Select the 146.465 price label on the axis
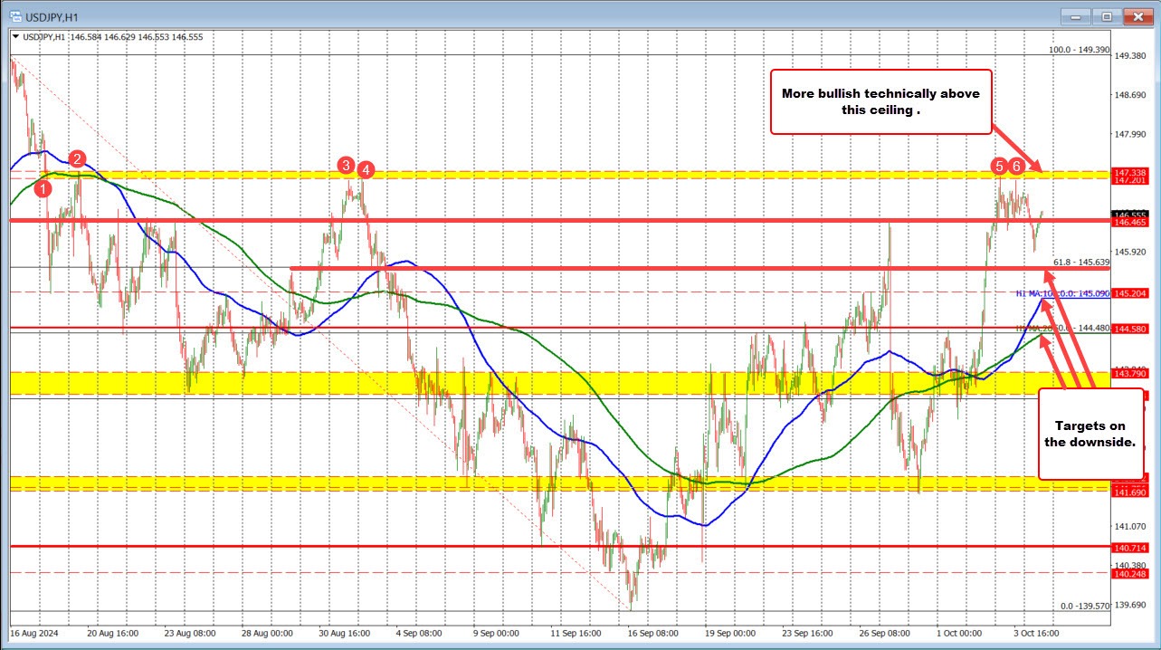 coord(1132,223)
